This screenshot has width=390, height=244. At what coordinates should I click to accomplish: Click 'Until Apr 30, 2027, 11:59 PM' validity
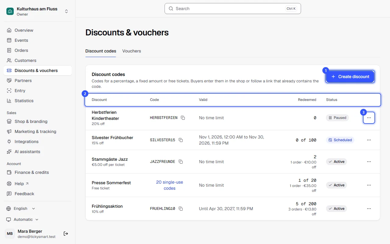226,209
